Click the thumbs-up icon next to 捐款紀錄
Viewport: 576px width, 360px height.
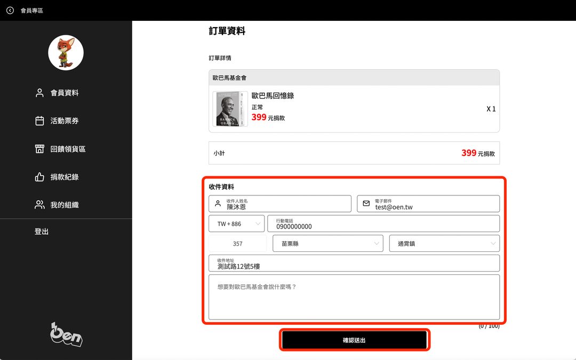39,177
